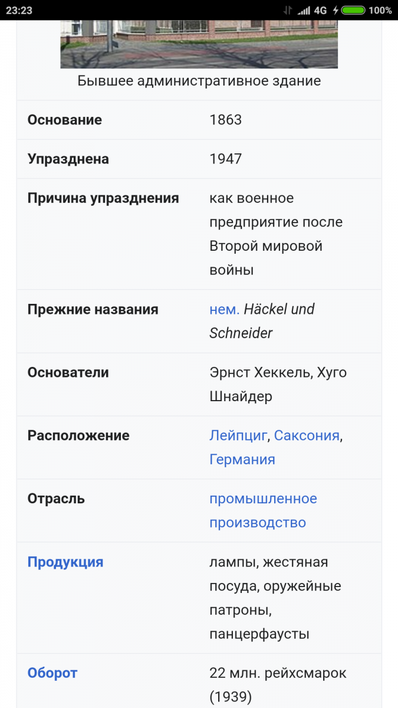
Task: Tap the Основатели row label
Action: click(68, 372)
